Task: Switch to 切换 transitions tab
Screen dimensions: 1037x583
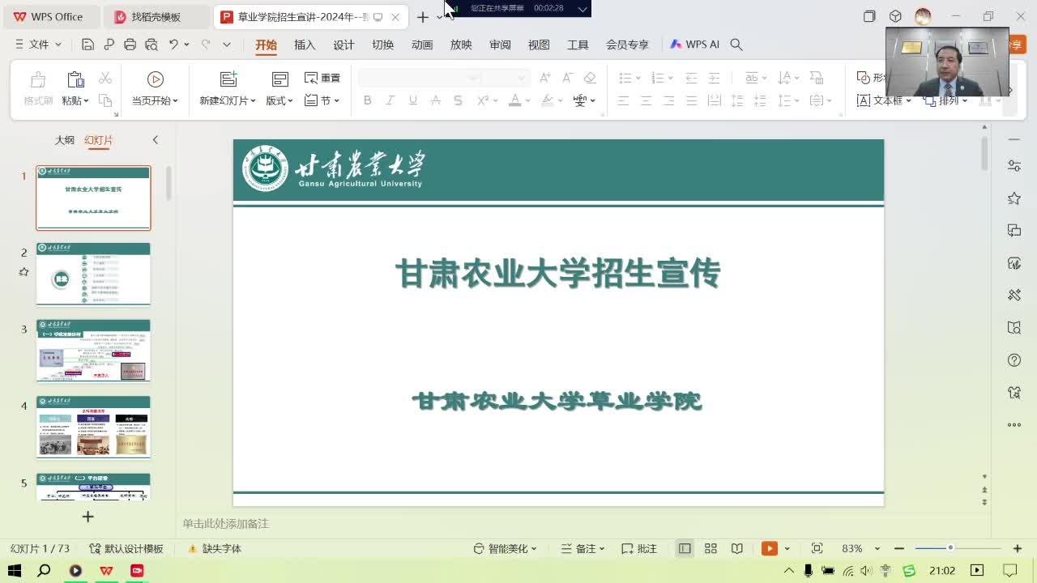Action: pos(382,45)
